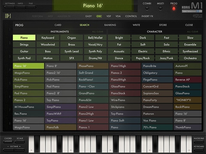Select the PROG mode button
Screen dimensions: 206x154
point(174,9)
